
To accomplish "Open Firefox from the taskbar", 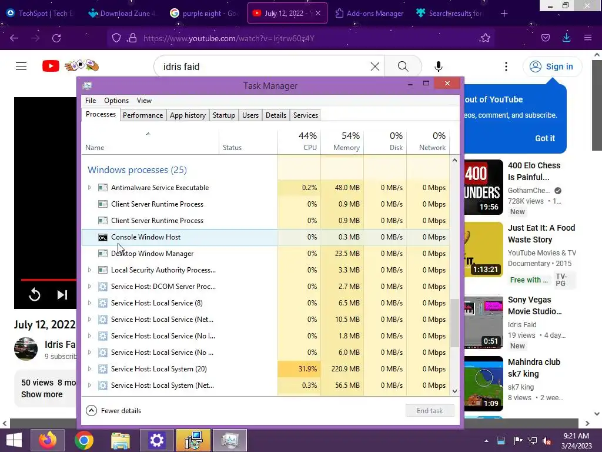I will [x=48, y=440].
